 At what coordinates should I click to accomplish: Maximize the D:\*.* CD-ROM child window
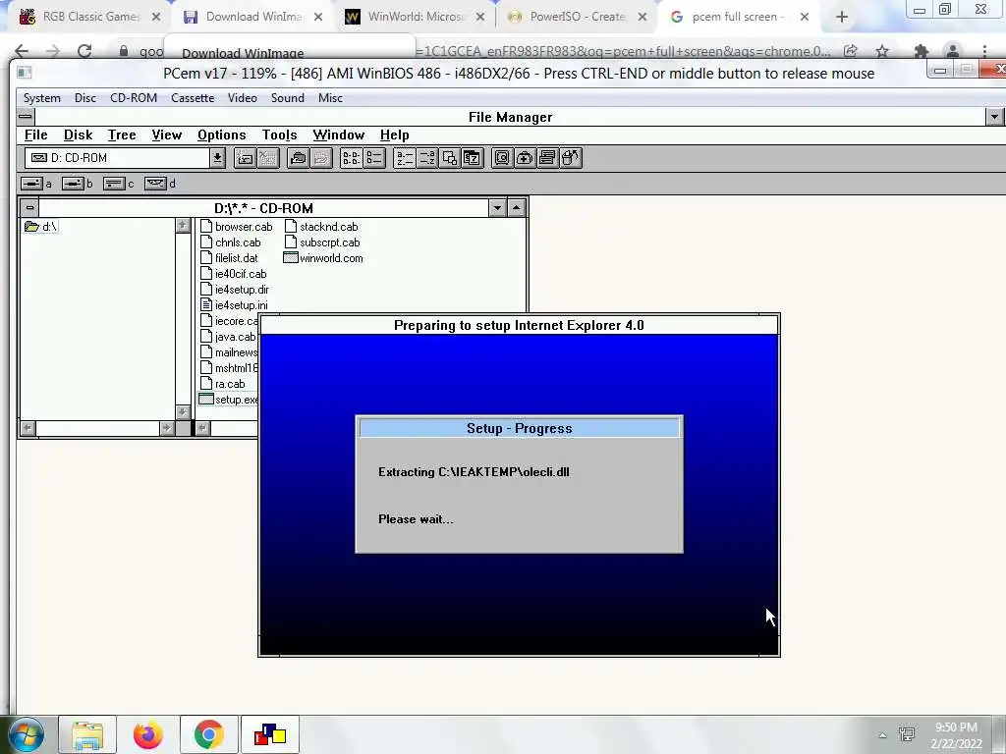coord(517,208)
